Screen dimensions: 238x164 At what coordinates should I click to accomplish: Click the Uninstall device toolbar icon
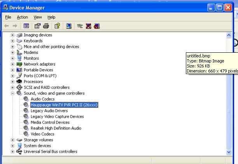click(x=89, y=26)
